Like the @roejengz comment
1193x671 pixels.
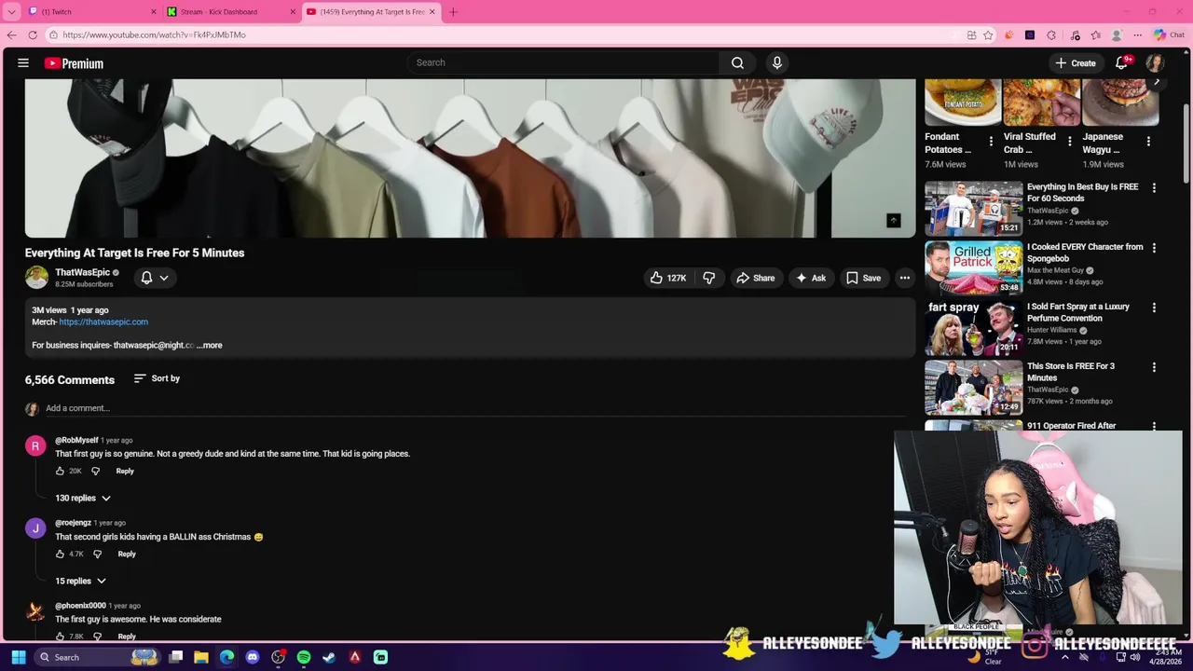pyautogui.click(x=61, y=554)
